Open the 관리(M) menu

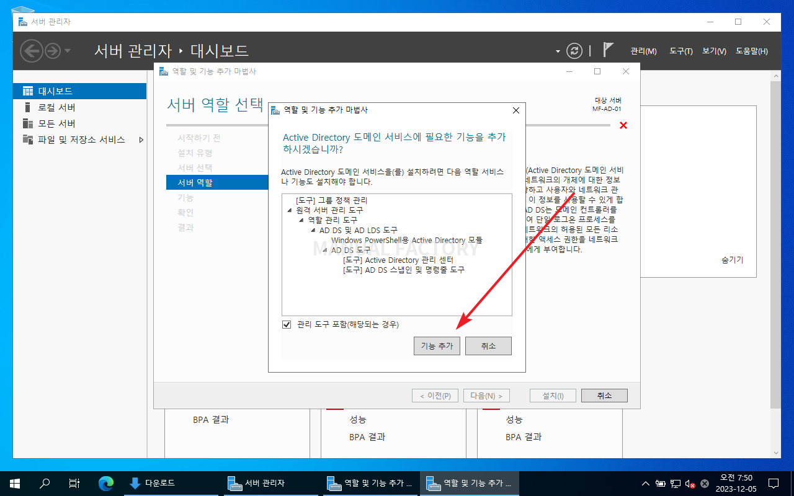click(643, 51)
